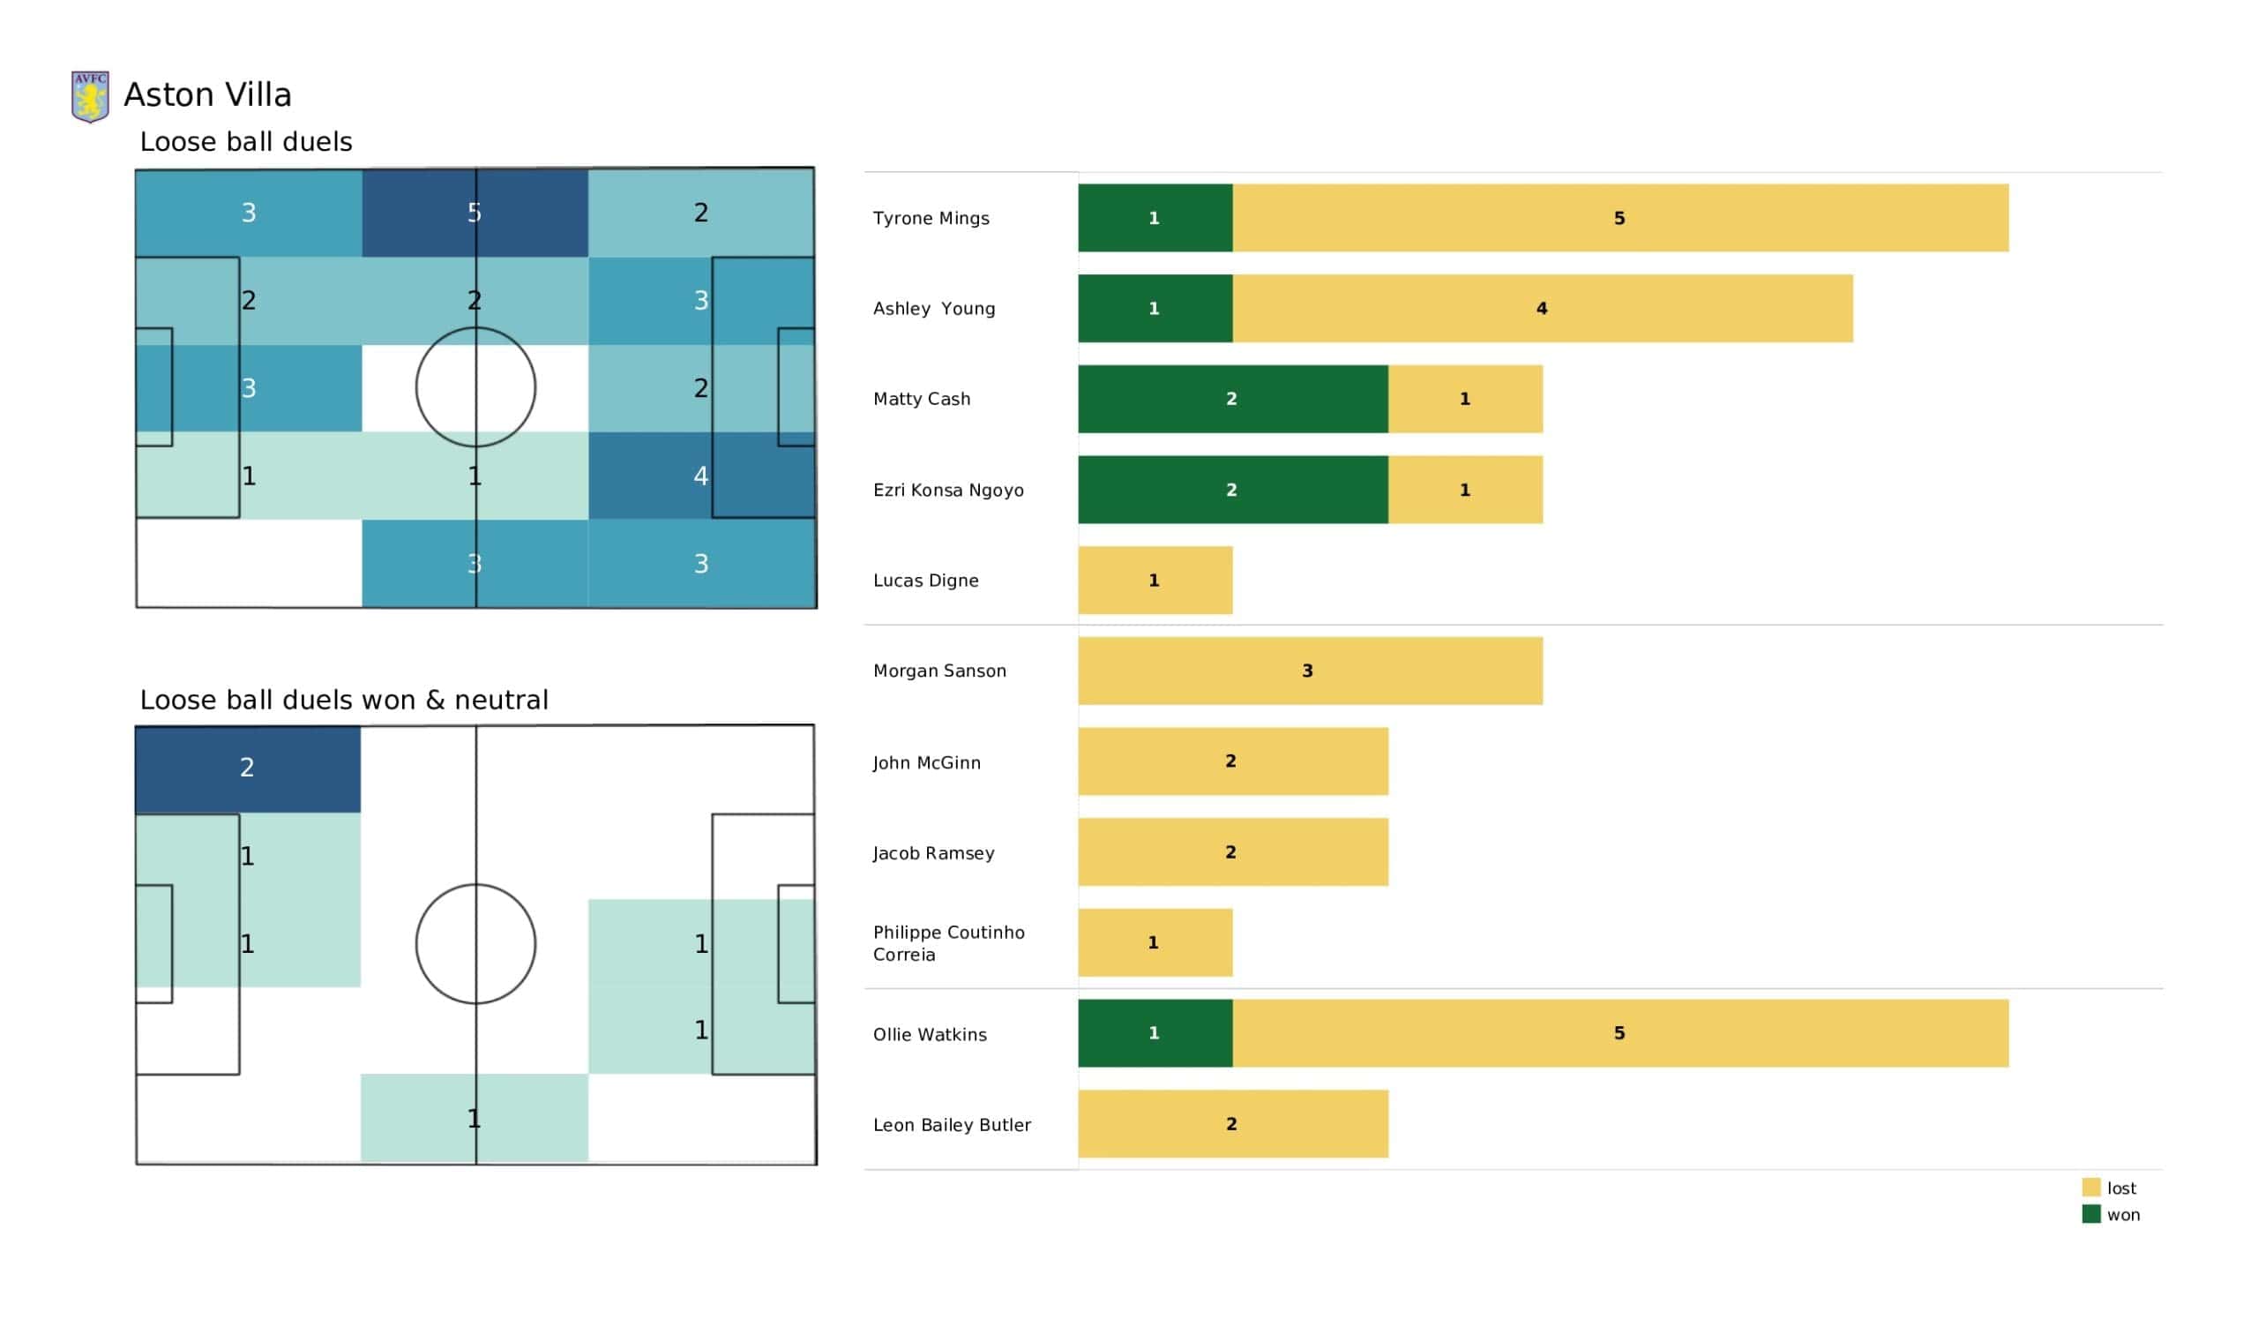The width and height of the screenshot is (2258, 1327).
Task: Select dark blue zone showing 5 duels
Action: [x=475, y=213]
